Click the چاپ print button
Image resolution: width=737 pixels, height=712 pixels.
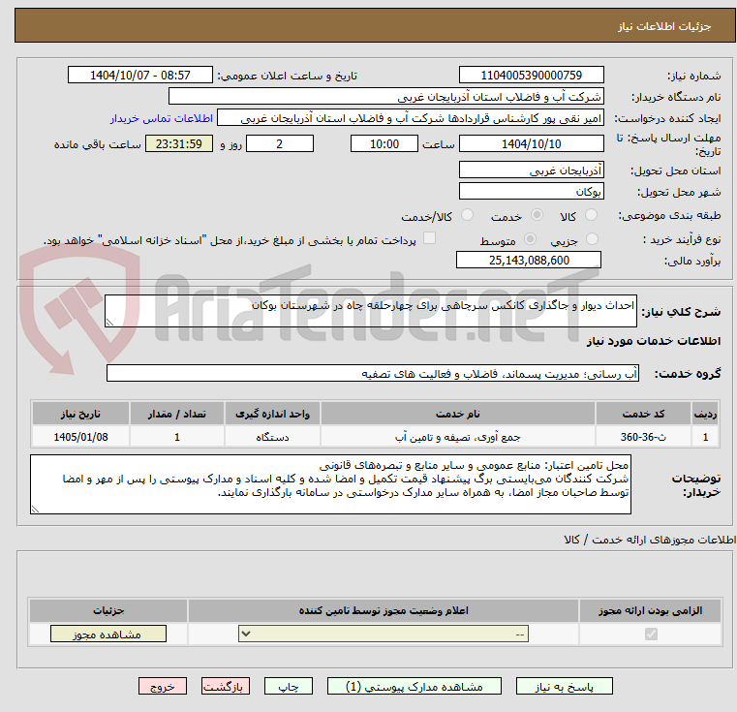pyautogui.click(x=289, y=687)
